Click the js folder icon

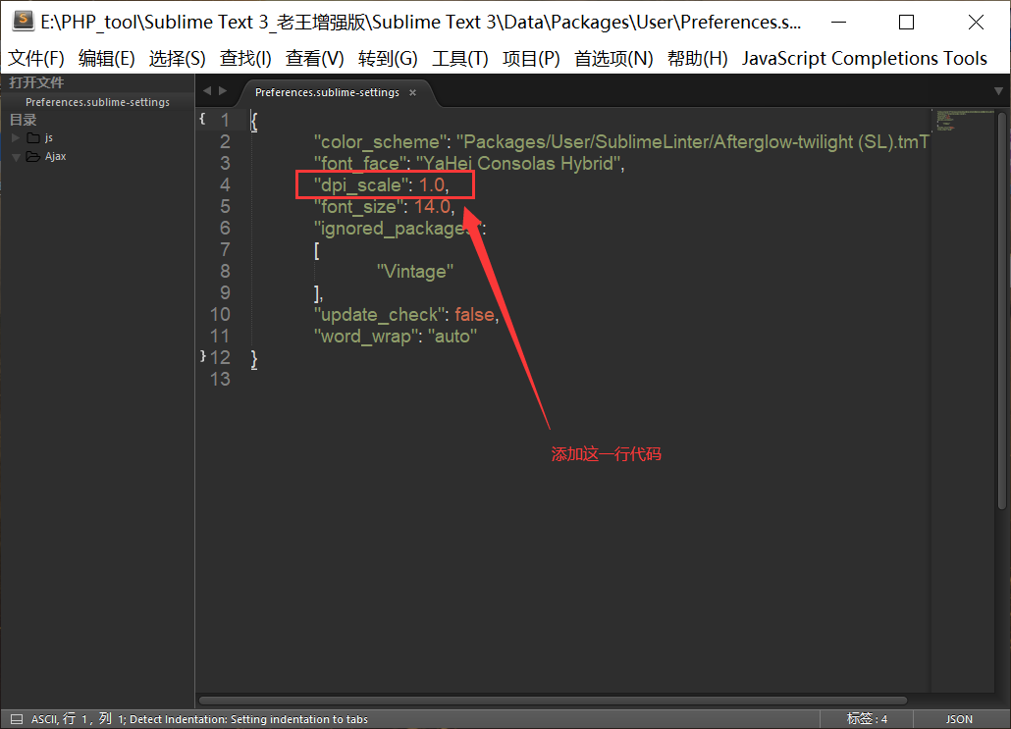[x=33, y=138]
